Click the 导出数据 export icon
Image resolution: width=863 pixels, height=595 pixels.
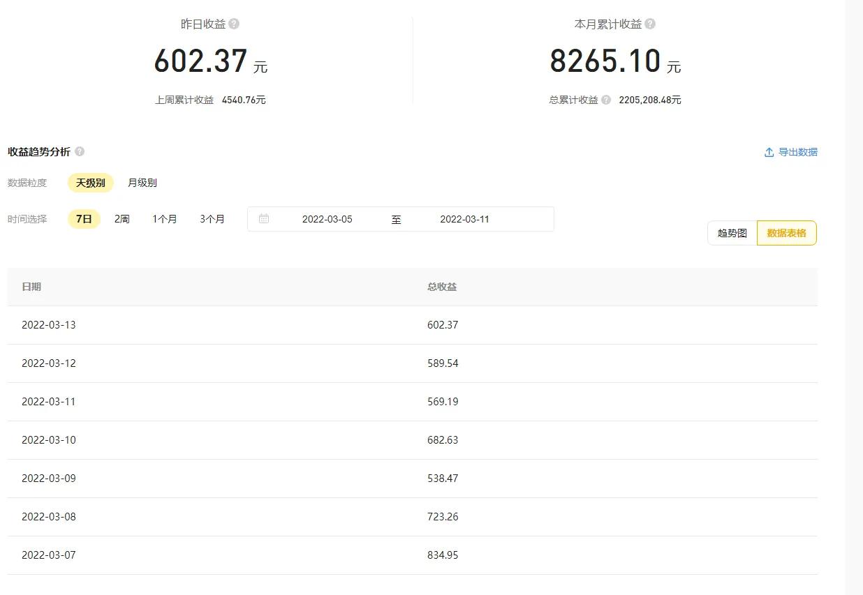pyautogui.click(x=769, y=152)
